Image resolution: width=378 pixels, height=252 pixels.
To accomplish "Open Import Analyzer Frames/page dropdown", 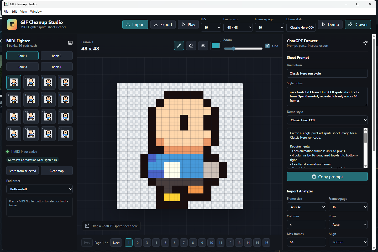I will click(348, 207).
